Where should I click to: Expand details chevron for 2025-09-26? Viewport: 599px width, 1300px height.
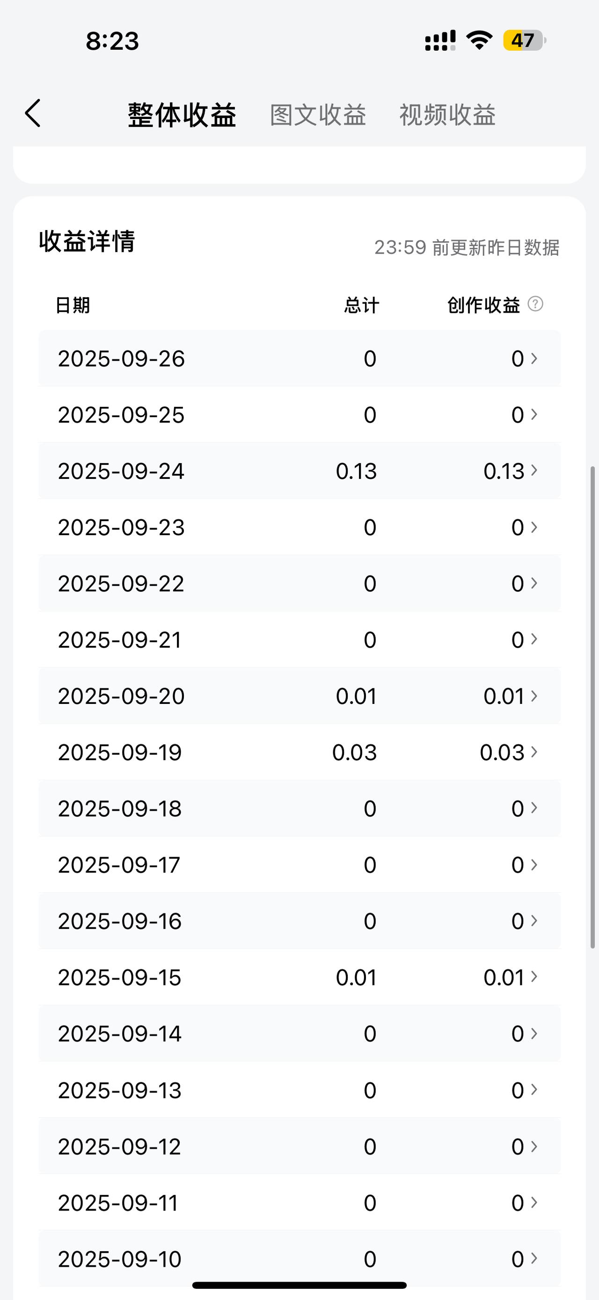[x=534, y=359]
